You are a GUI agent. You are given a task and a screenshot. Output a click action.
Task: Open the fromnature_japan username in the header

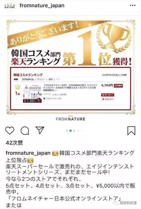[x=42, y=5]
